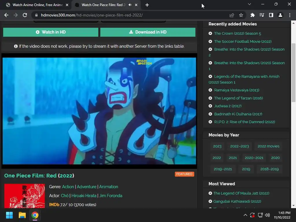
Task: Open the Windows Start menu
Action: [9, 215]
